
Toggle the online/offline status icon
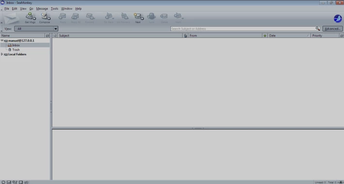pos(341,182)
